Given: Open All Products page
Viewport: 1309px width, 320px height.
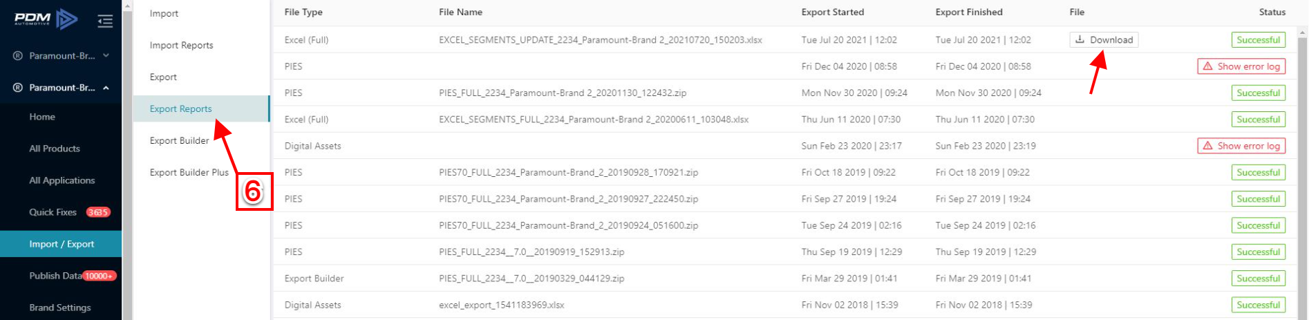Looking at the screenshot, I should 55,149.
